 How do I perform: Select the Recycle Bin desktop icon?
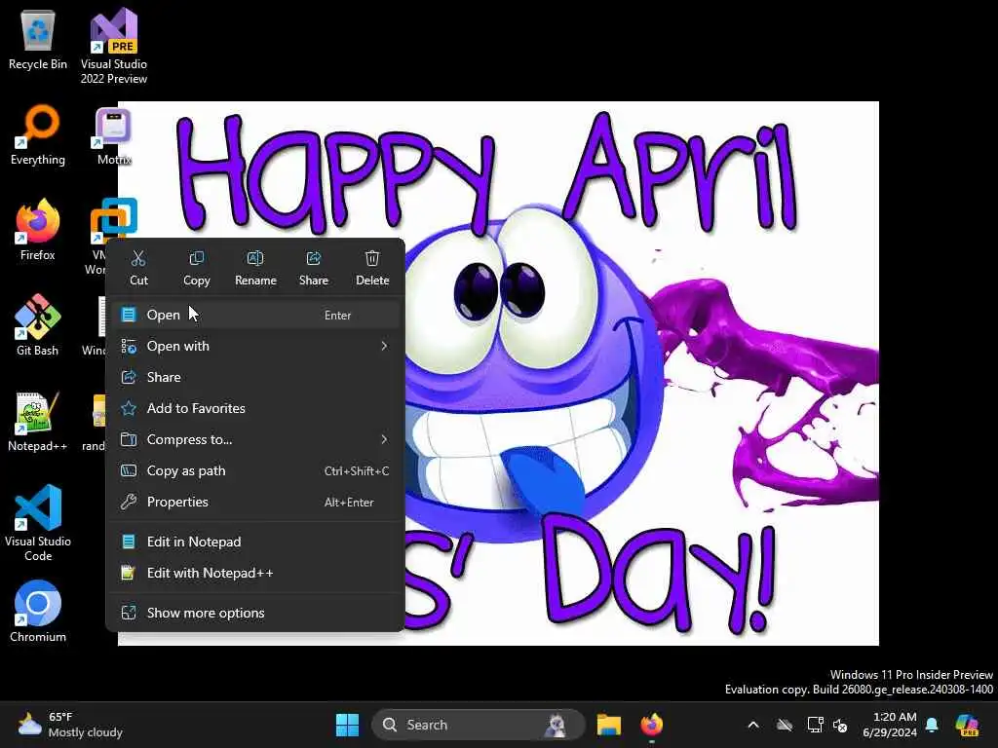point(38,40)
